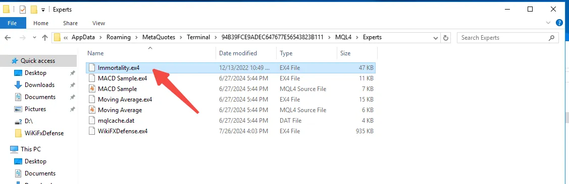Switch to the Share ribbon tab
Screen dimensions: 569x184
[70, 23]
